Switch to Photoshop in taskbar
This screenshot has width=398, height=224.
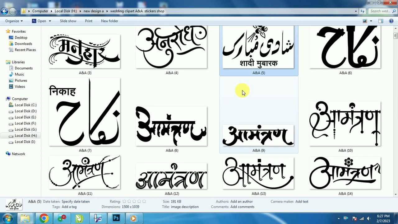[x=116, y=218]
